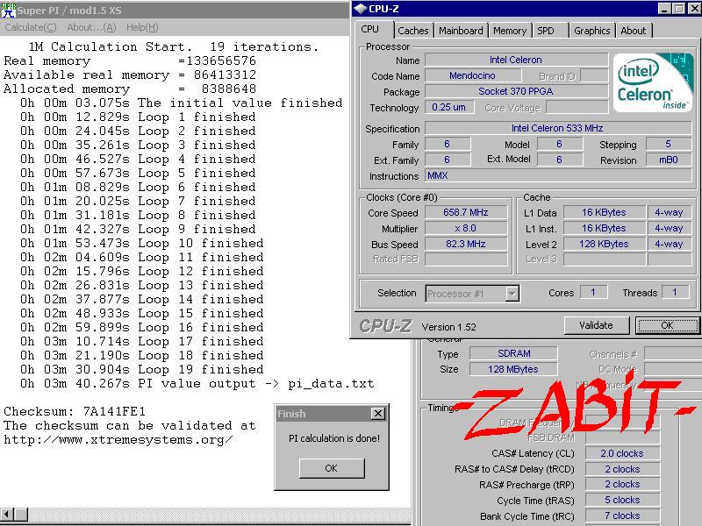Image resolution: width=702 pixels, height=526 pixels.
Task: Switch to the Graphics tab
Action: pos(591,31)
